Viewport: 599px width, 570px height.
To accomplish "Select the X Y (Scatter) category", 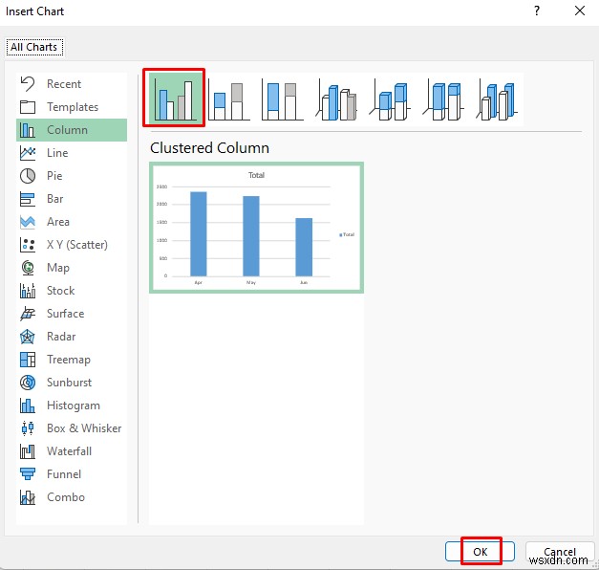I will [72, 245].
